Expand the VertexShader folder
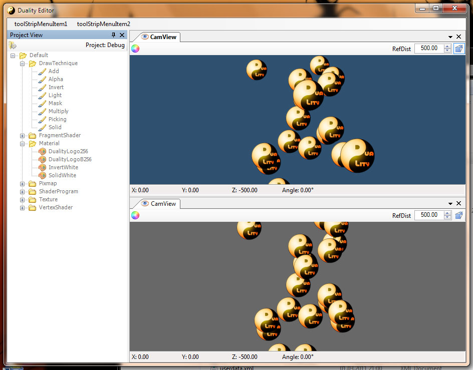Screen dimensions: 473x370 coord(23,208)
